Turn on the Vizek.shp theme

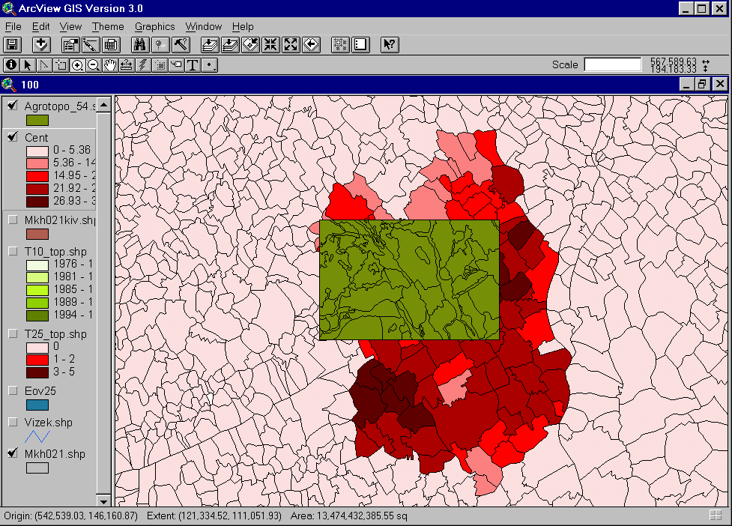point(13,423)
